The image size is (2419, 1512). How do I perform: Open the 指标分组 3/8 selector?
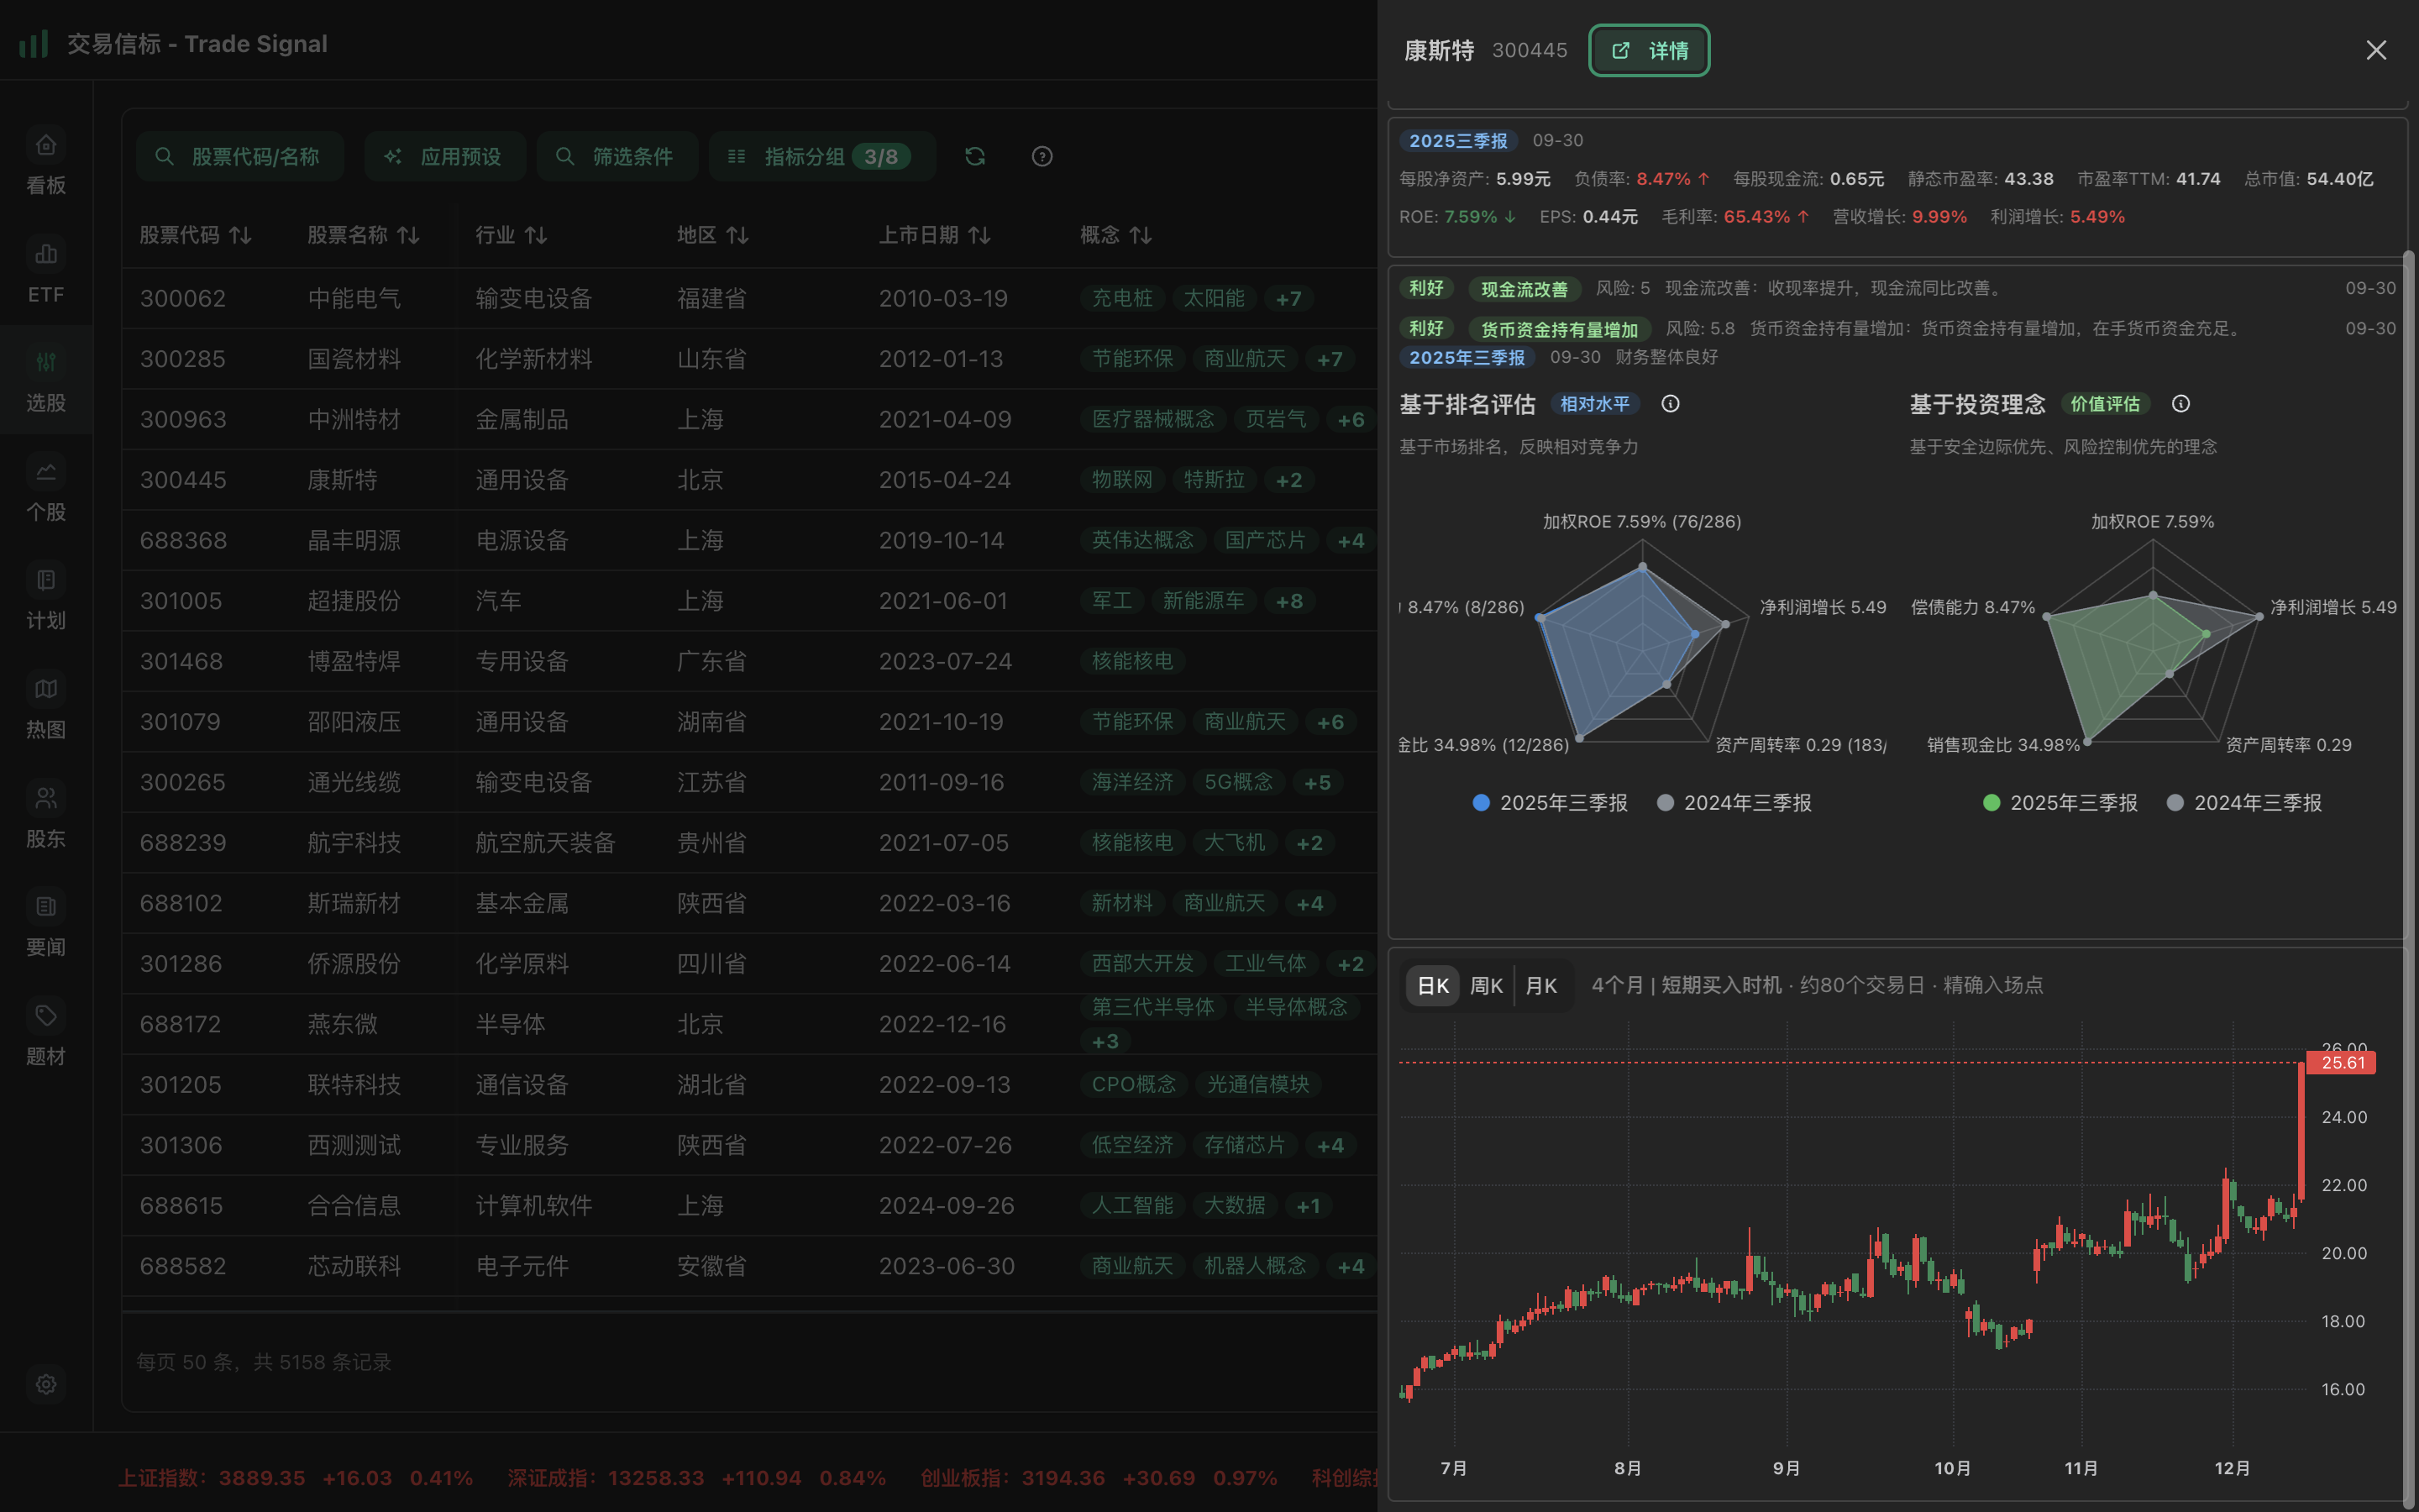pyautogui.click(x=821, y=157)
